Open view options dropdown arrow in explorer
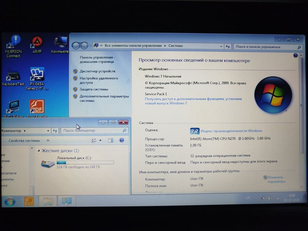The width and height of the screenshot is (308, 231). 100,140
